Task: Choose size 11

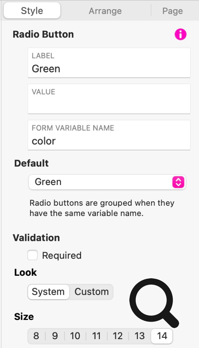Action: (x=96, y=336)
